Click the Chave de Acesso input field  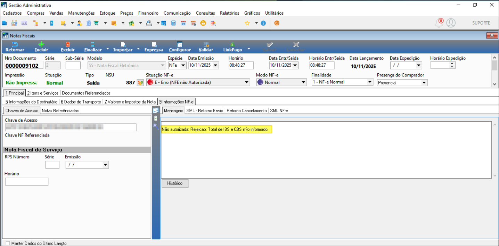pyautogui.click(x=71, y=128)
